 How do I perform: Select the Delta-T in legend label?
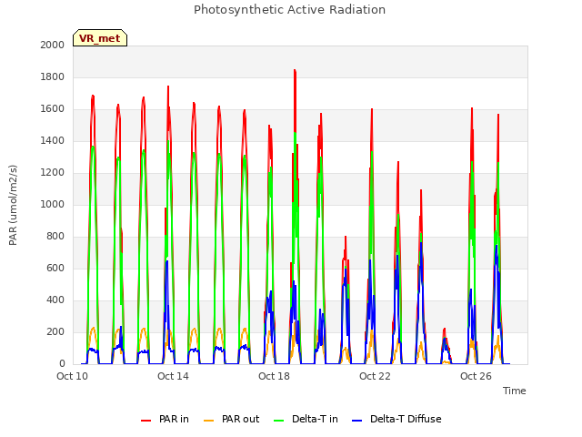click(x=315, y=419)
